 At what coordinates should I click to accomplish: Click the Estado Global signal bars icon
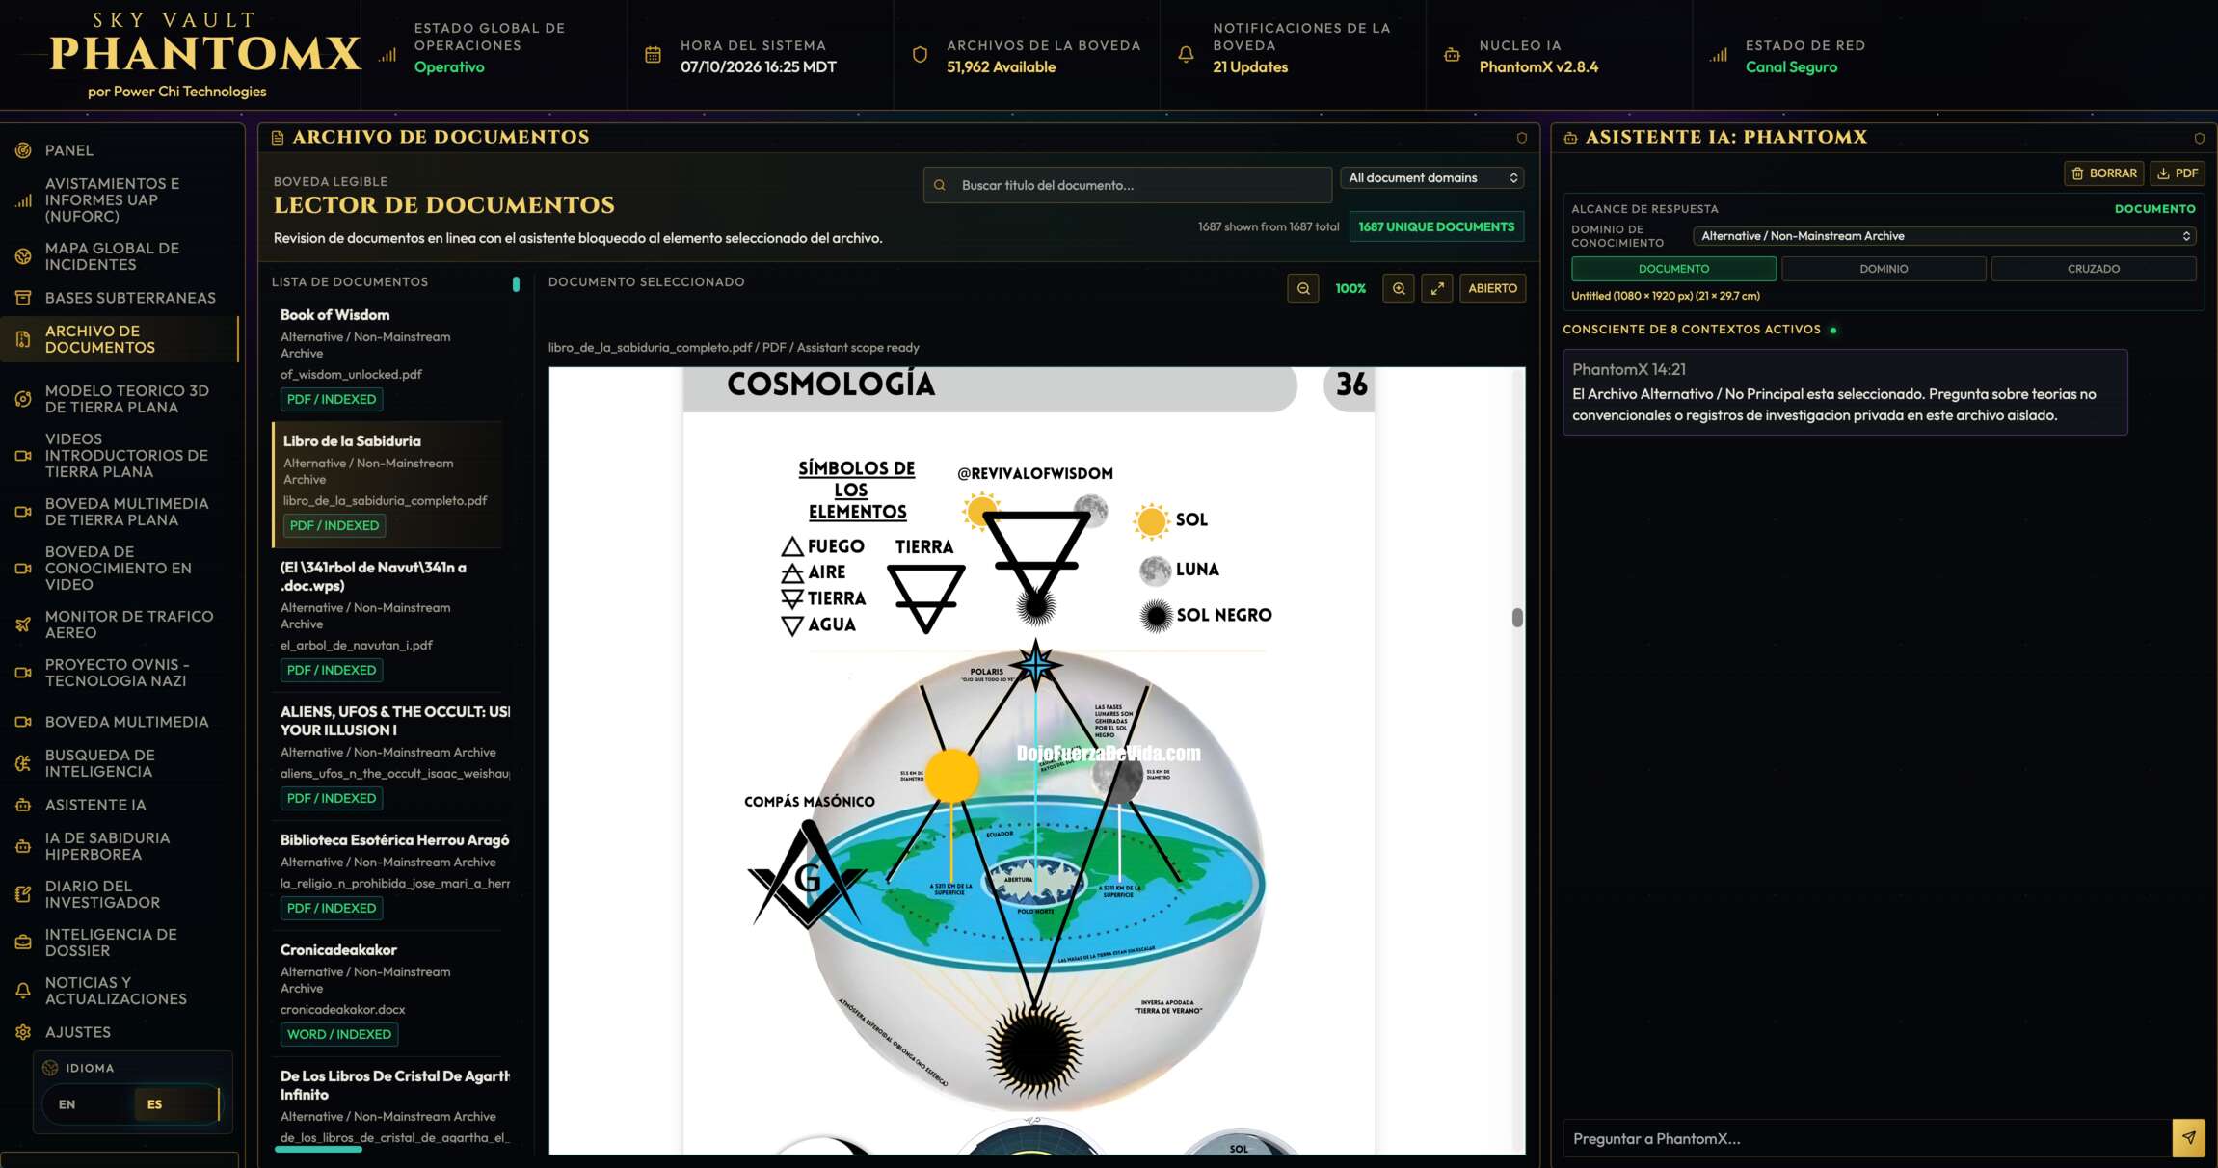(387, 55)
